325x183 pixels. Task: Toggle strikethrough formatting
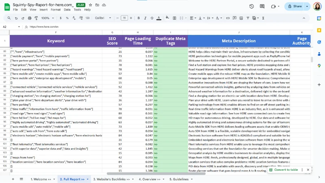point(152,18)
